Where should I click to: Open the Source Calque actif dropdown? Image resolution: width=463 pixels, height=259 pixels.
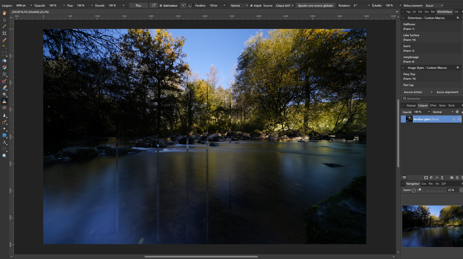click(x=284, y=5)
